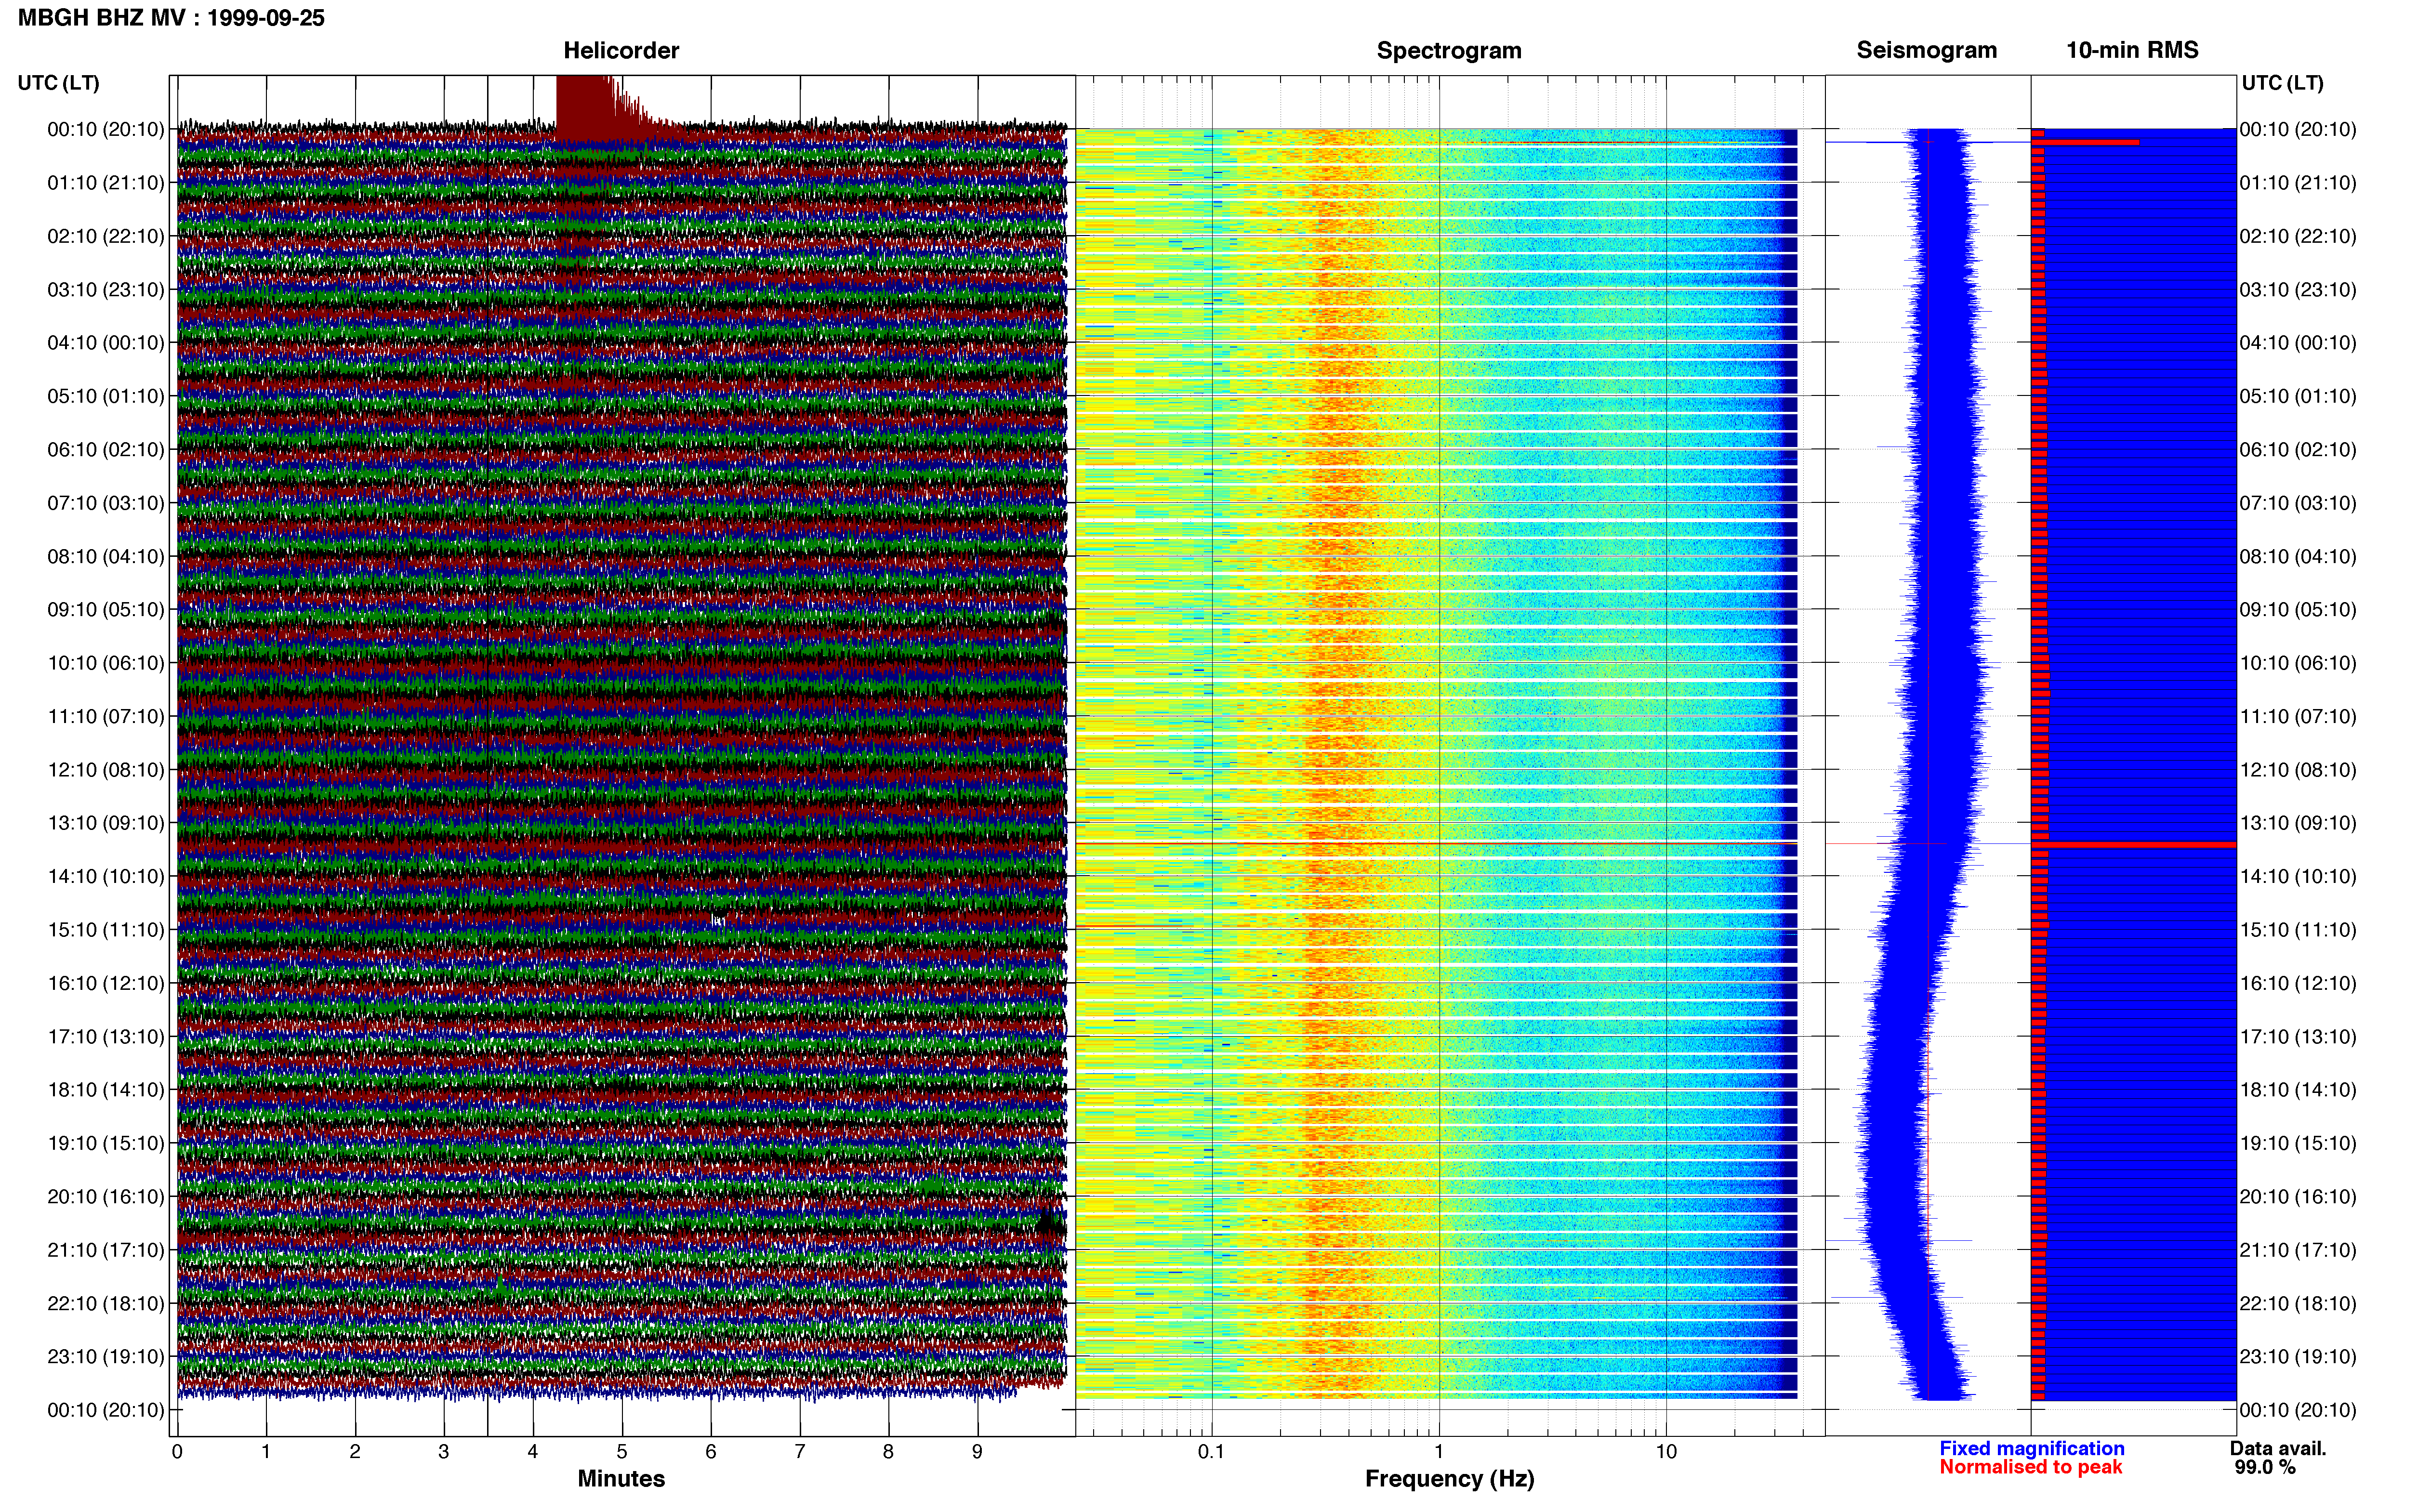
Task: Select the Seismogram panel heading
Action: coord(1926,51)
